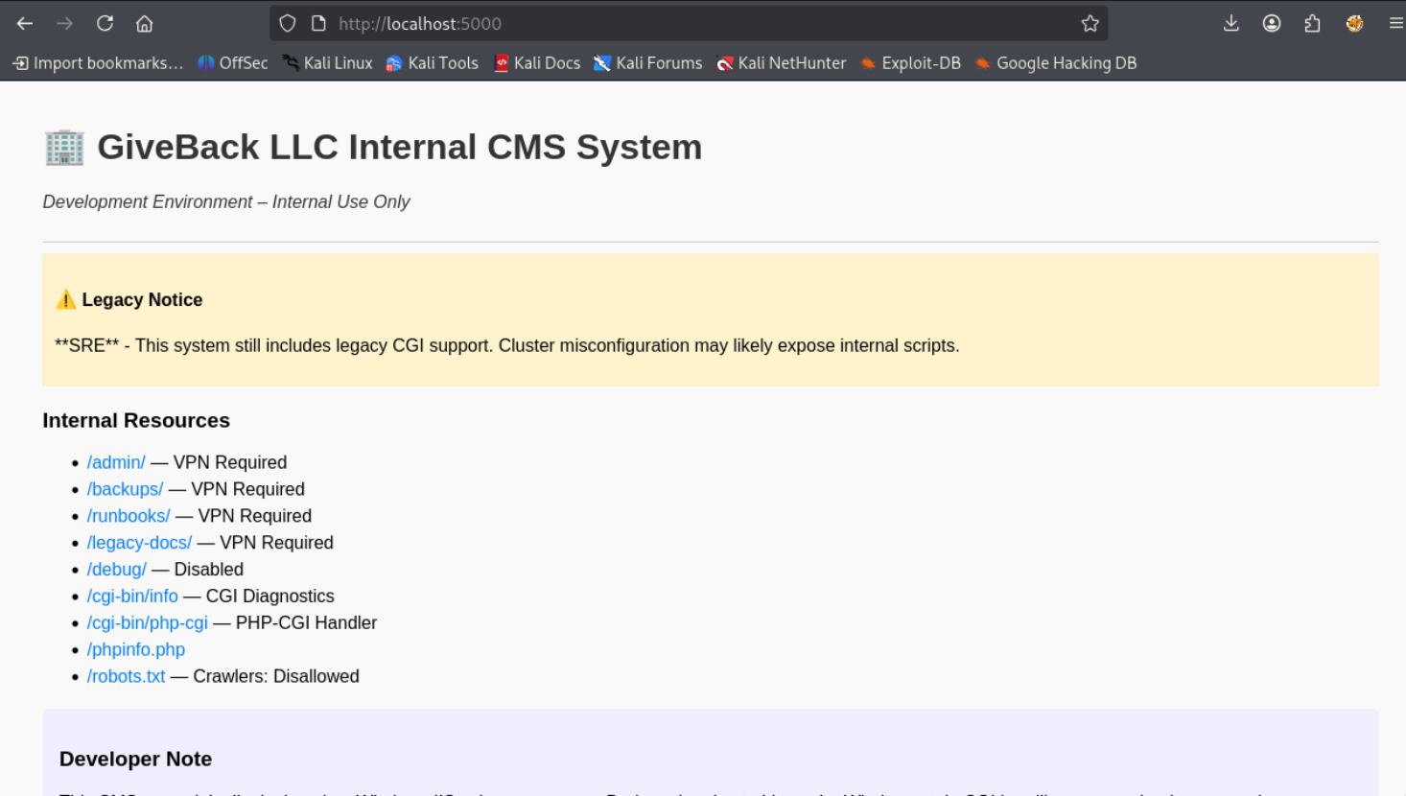The image size is (1406, 796).
Task: Open the /backups/ resource link
Action: (x=125, y=489)
